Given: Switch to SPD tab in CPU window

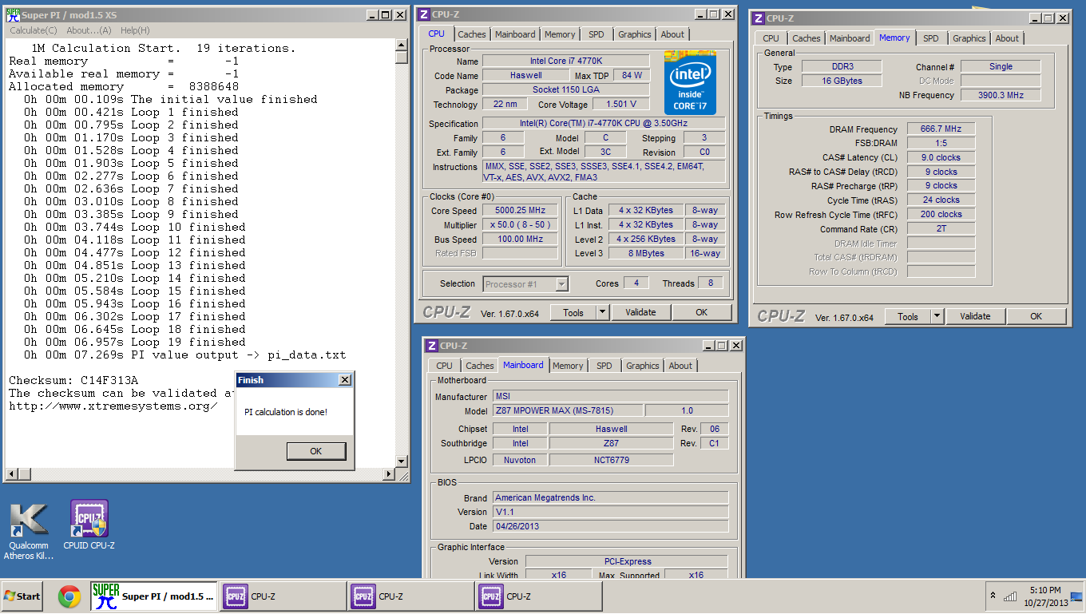Looking at the screenshot, I should point(597,34).
